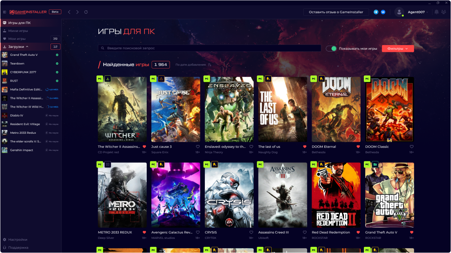Favorite Just cause 3 with heart icon

pyautogui.click(x=198, y=147)
